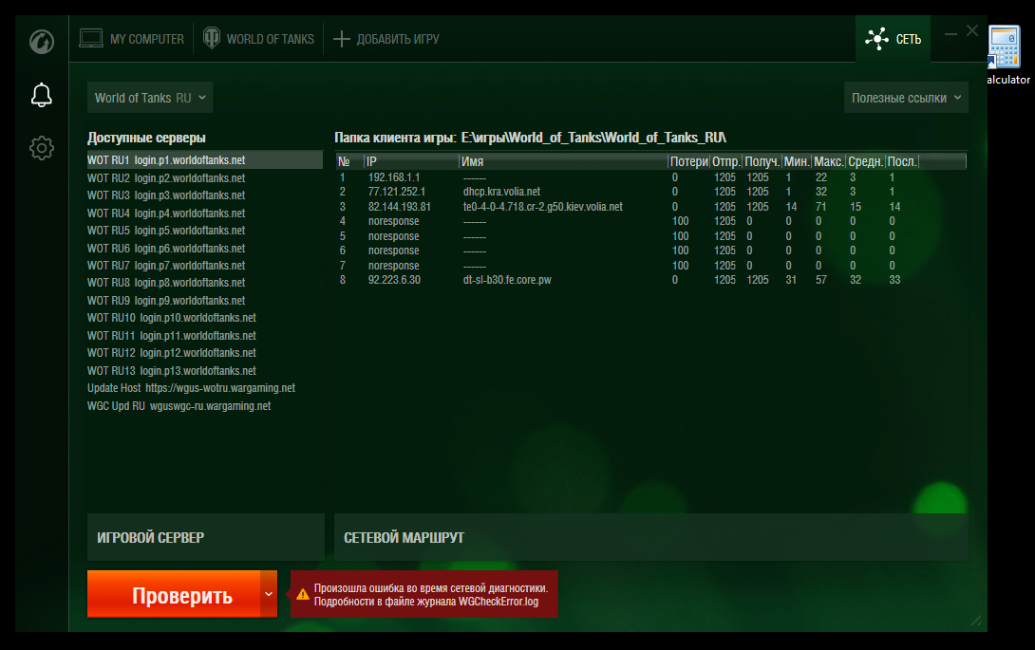
Task: Select server WOT RU4 login.p4
Action: click(x=204, y=214)
